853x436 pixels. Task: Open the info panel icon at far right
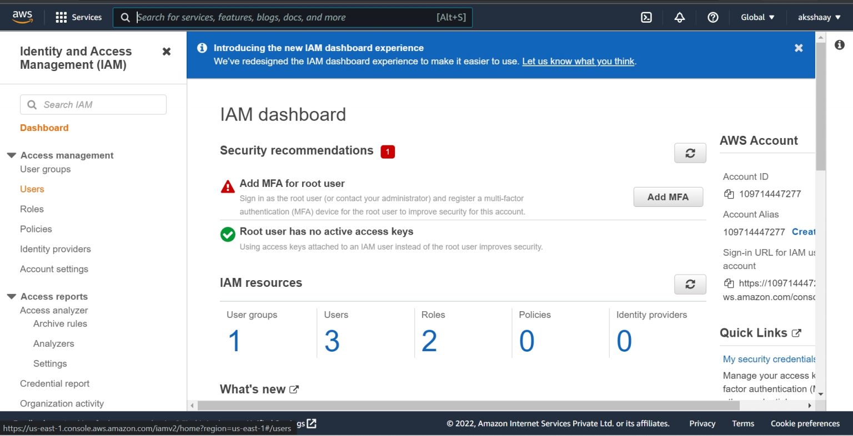840,45
